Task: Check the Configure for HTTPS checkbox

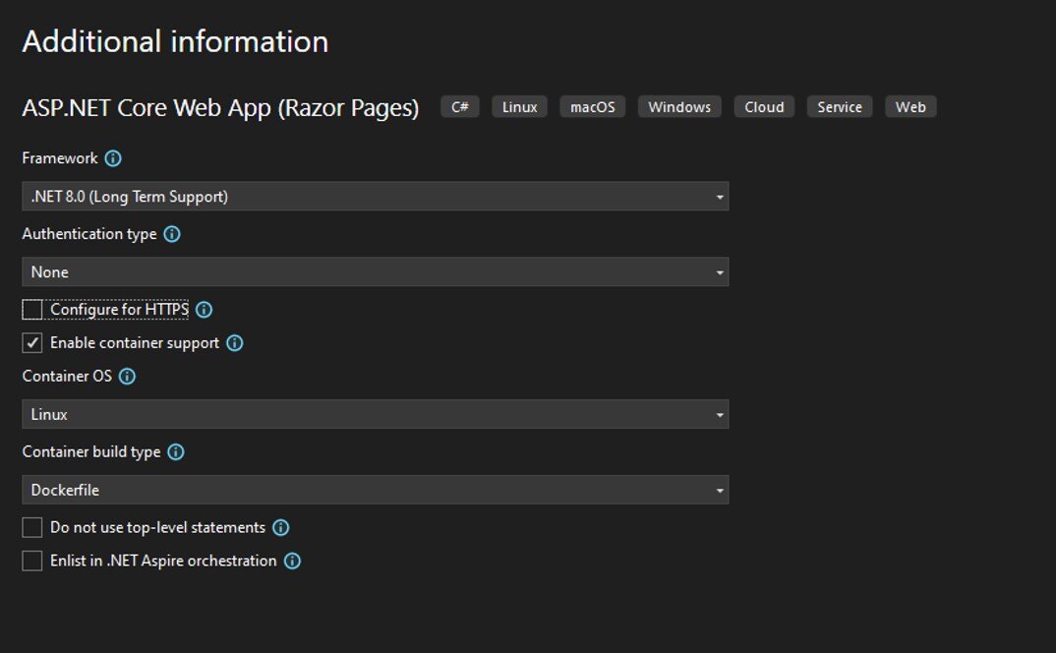Action: (x=30, y=309)
